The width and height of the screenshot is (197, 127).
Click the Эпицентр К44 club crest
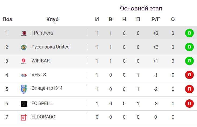[24, 89]
